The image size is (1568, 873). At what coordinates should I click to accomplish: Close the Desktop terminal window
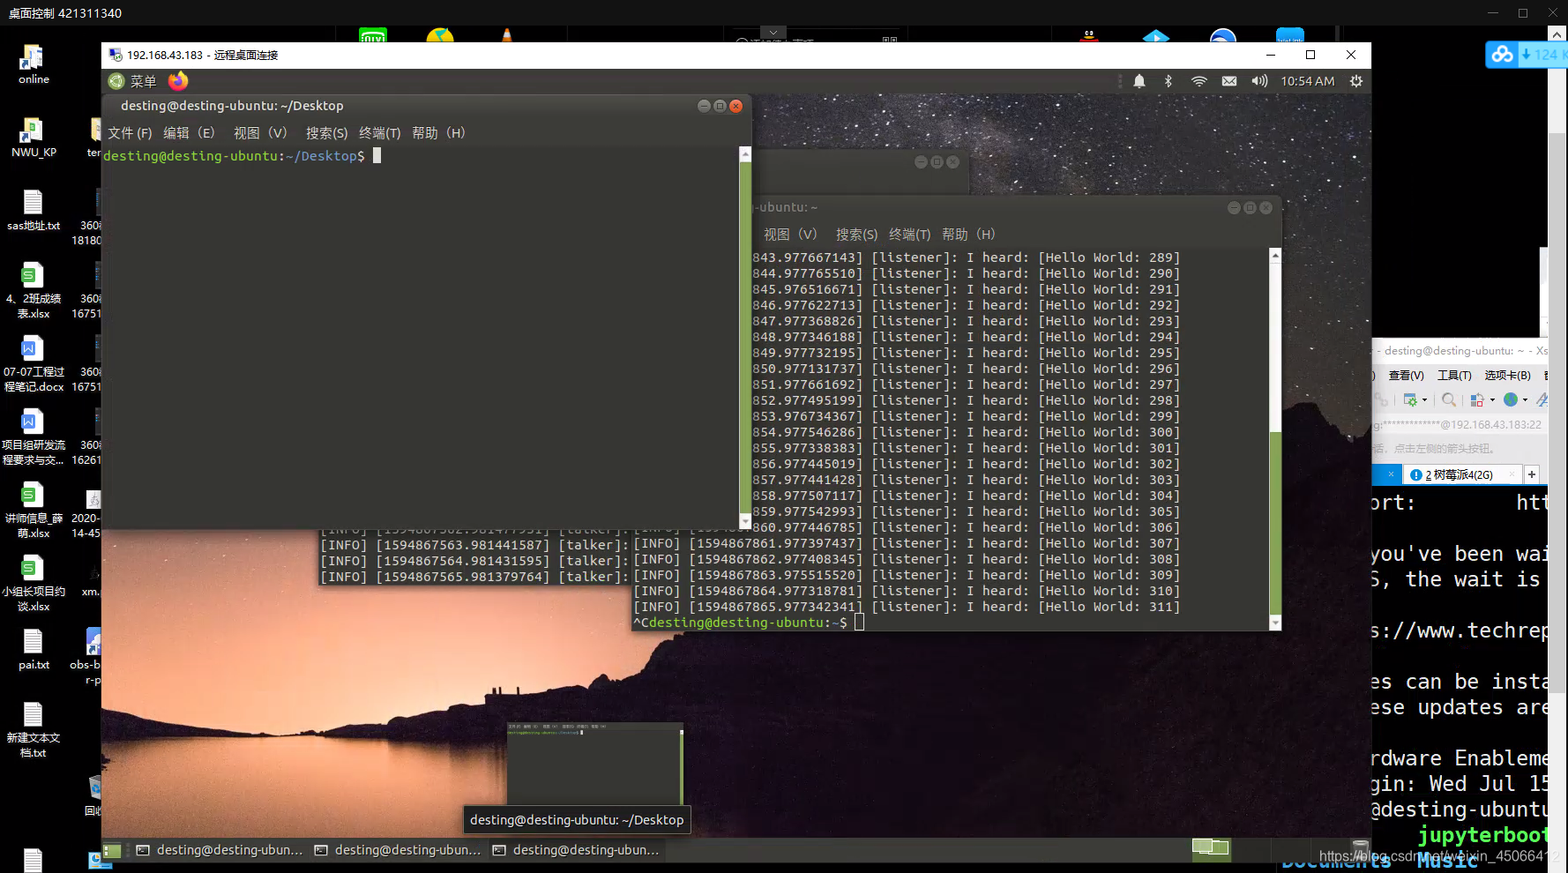click(735, 106)
